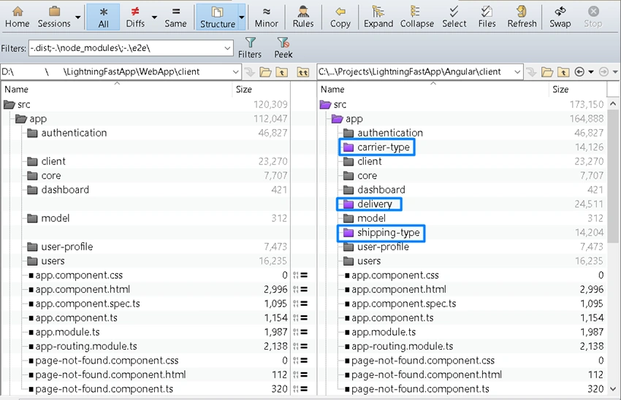Click the Stop toolbar button

point(593,17)
